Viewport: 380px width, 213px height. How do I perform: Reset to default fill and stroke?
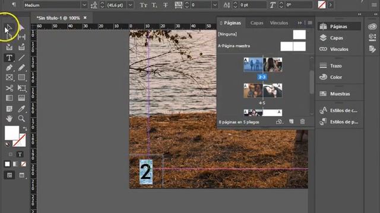7,144
